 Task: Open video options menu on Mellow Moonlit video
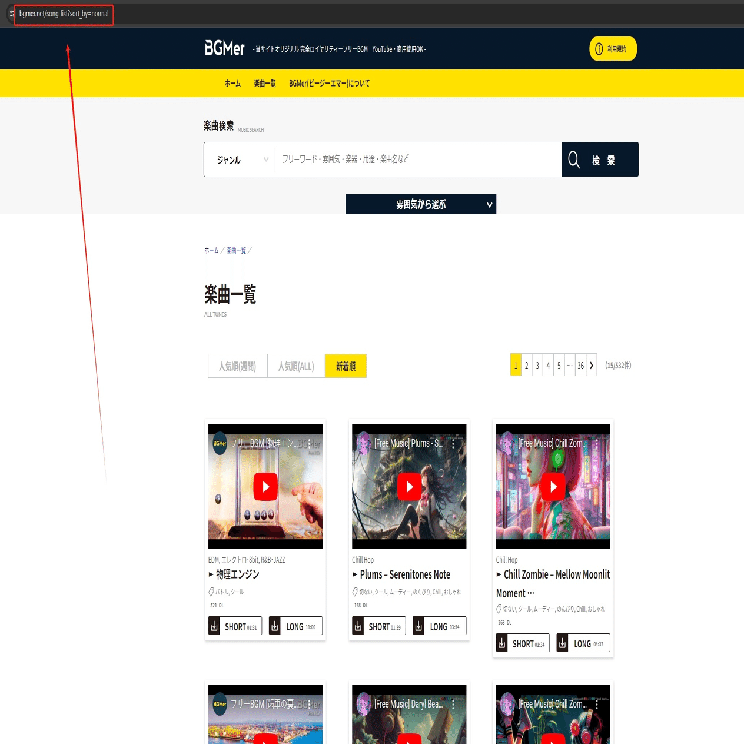point(597,444)
